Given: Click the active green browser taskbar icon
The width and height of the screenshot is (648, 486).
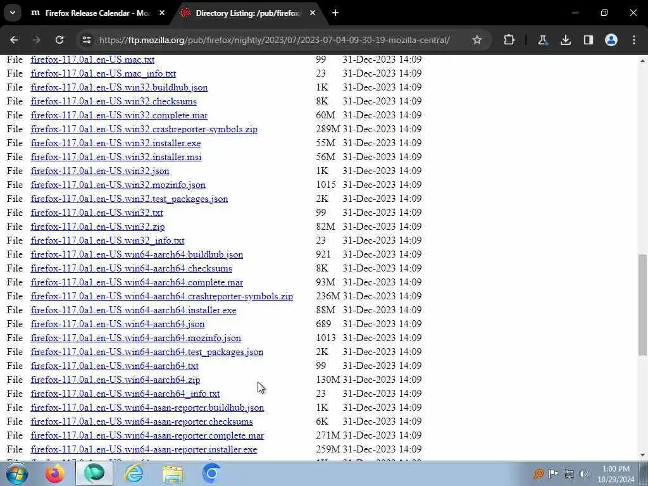Looking at the screenshot, I should tap(94, 473).
